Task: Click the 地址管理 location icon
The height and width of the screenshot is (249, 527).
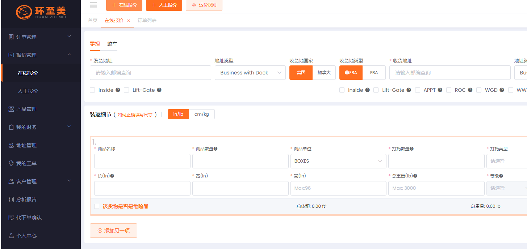Action: coord(11,145)
